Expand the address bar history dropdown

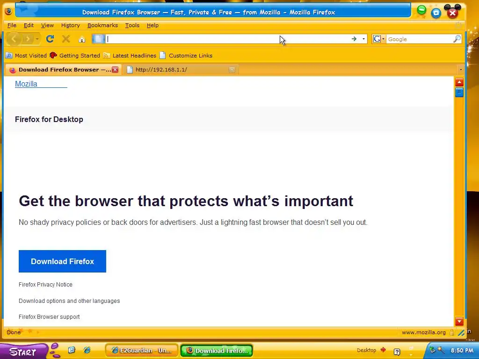[x=363, y=39]
